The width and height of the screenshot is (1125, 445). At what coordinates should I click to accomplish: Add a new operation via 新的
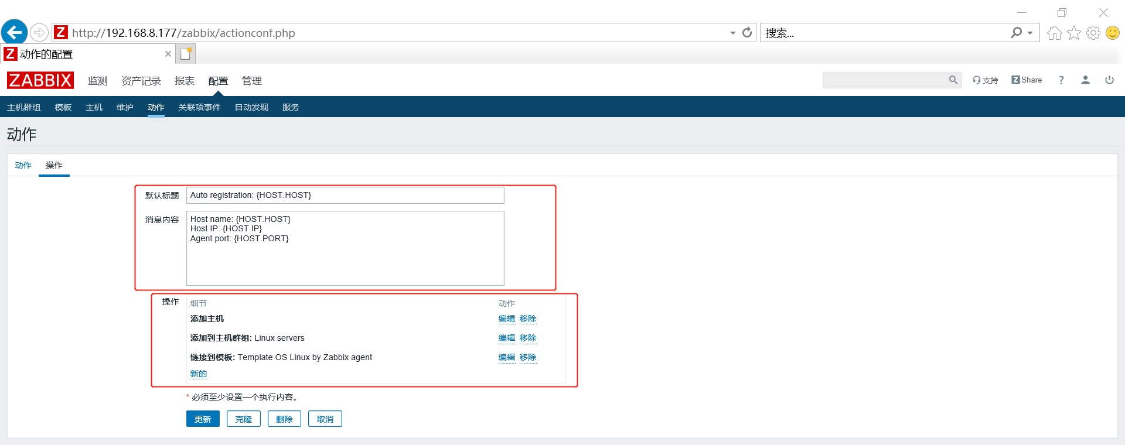(199, 374)
